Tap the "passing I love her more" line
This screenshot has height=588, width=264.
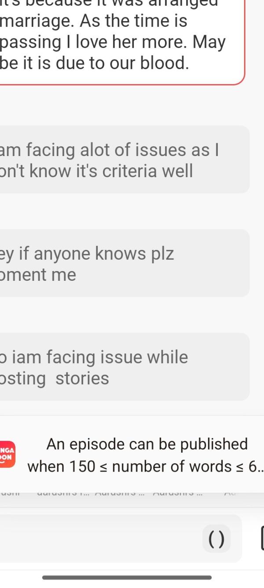pos(113,42)
